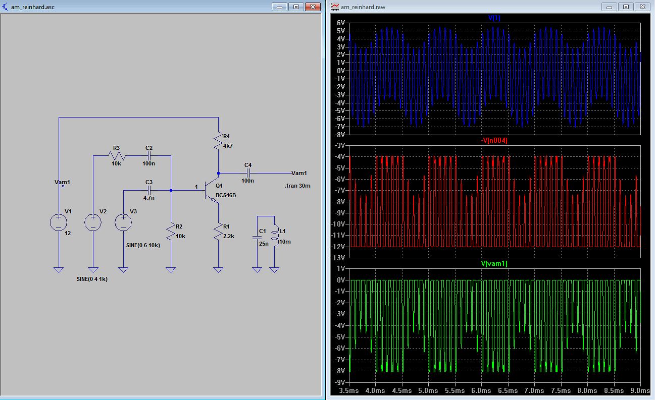Click resistor R3 in the schematic
Image resolution: width=655 pixels, height=400 pixels.
117,156
